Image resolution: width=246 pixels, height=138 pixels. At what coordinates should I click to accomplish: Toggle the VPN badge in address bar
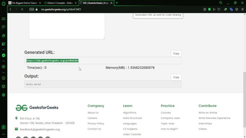coord(32,9)
